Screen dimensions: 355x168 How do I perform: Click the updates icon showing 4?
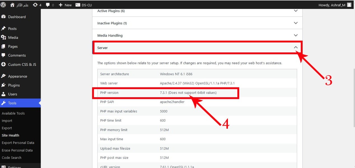tap(35, 5)
